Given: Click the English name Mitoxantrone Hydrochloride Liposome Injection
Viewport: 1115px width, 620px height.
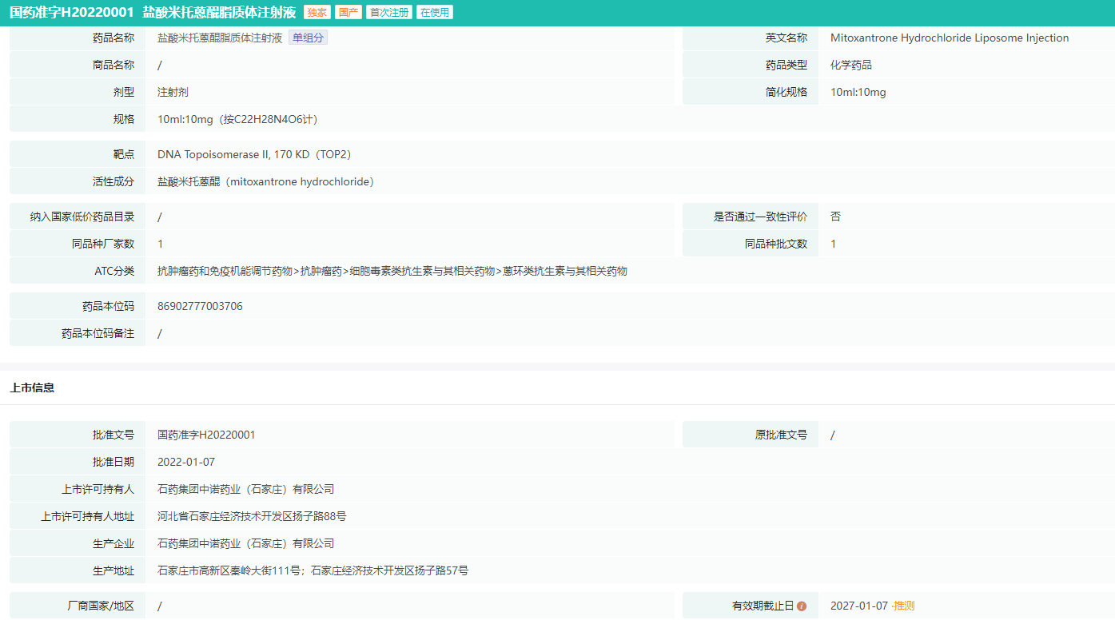Looking at the screenshot, I should click(x=949, y=38).
